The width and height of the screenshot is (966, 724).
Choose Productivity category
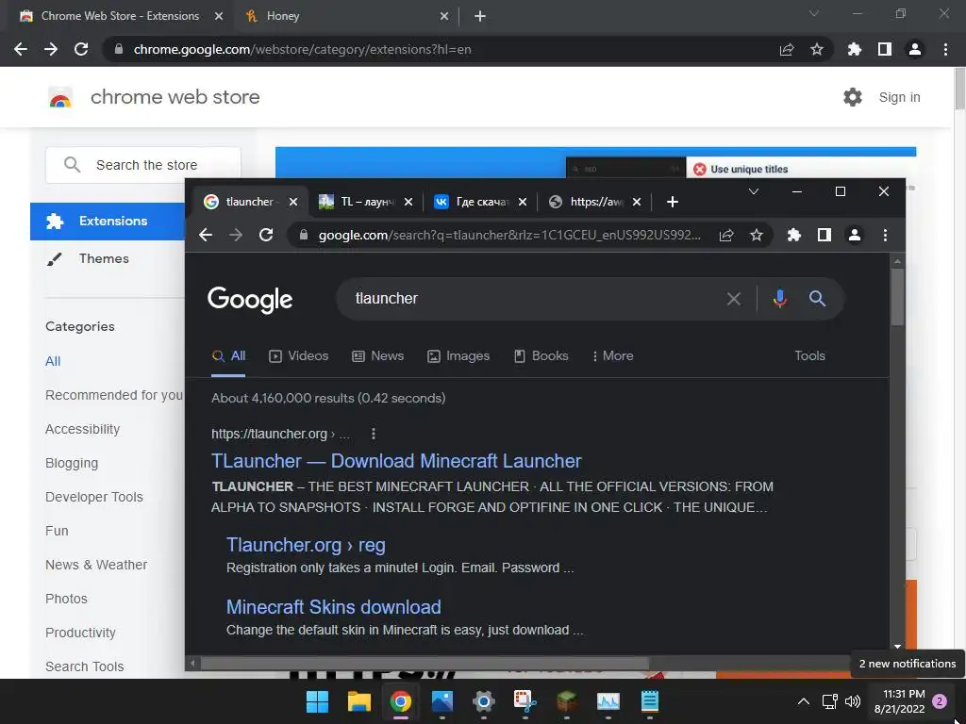tap(81, 633)
